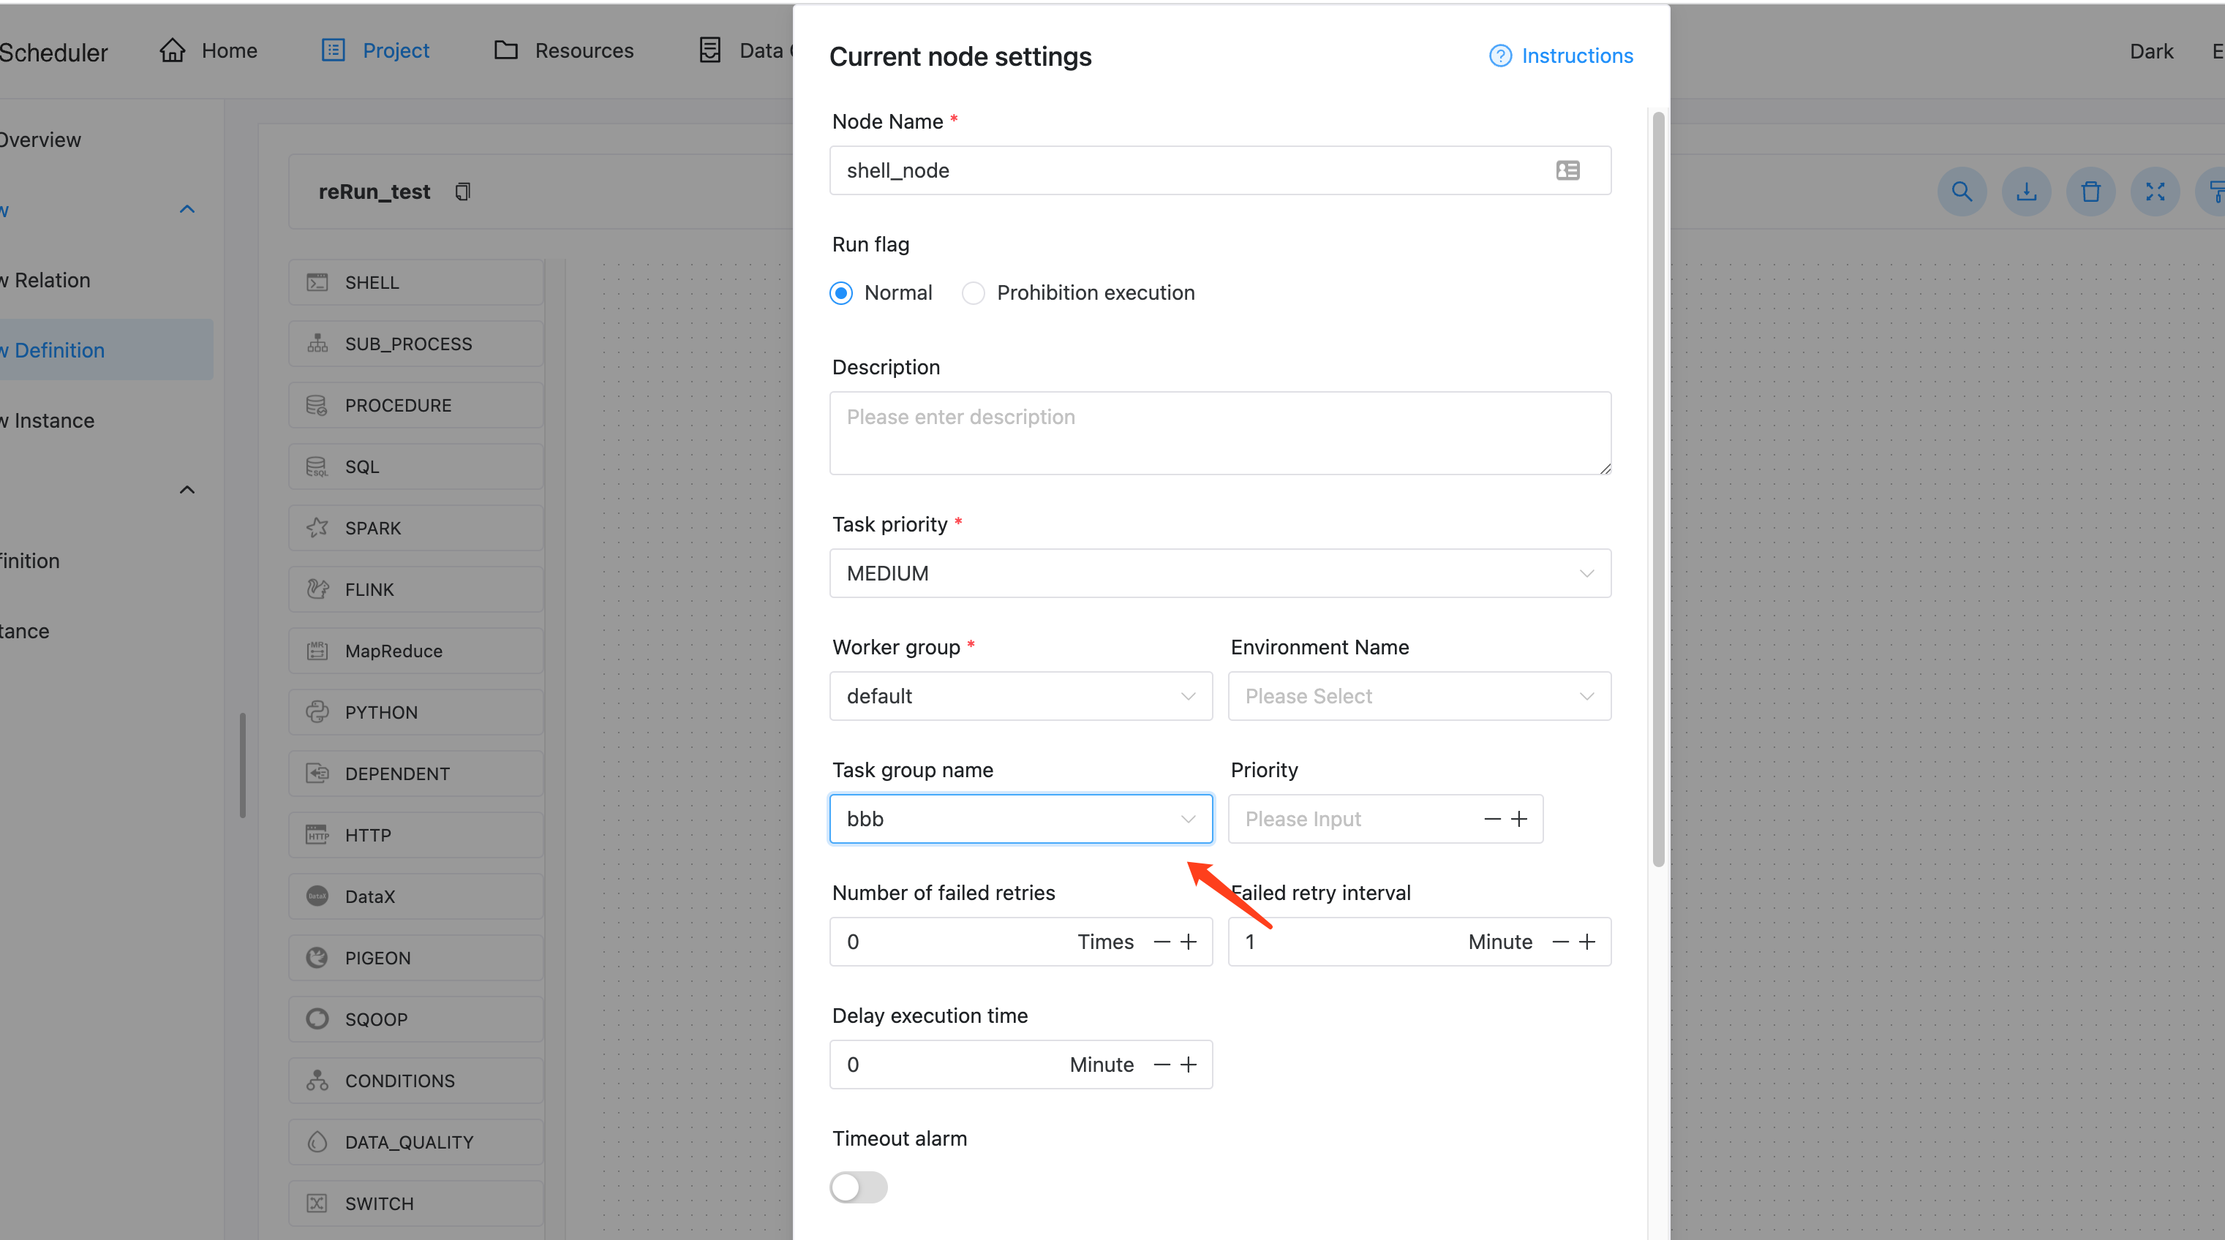Select the SPARK task type icon
The height and width of the screenshot is (1240, 2225).
317,528
